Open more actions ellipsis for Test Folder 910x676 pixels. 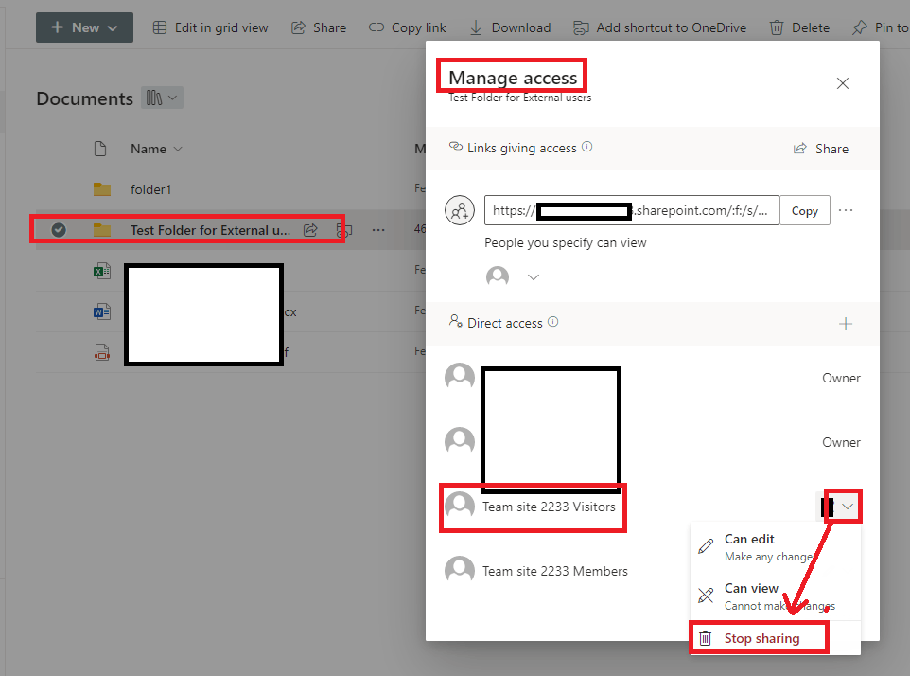coord(378,230)
